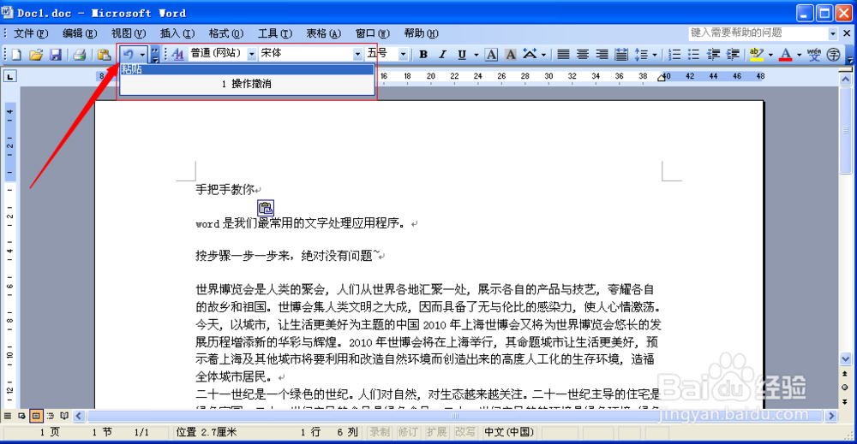The width and height of the screenshot is (857, 444).
Task: Switch to Reading Layout view
Action: 64,416
